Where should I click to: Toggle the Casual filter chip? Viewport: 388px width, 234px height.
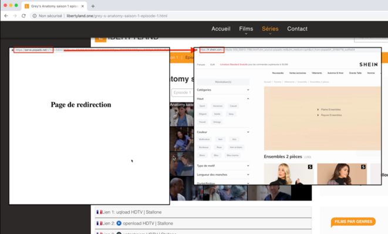tap(233, 106)
